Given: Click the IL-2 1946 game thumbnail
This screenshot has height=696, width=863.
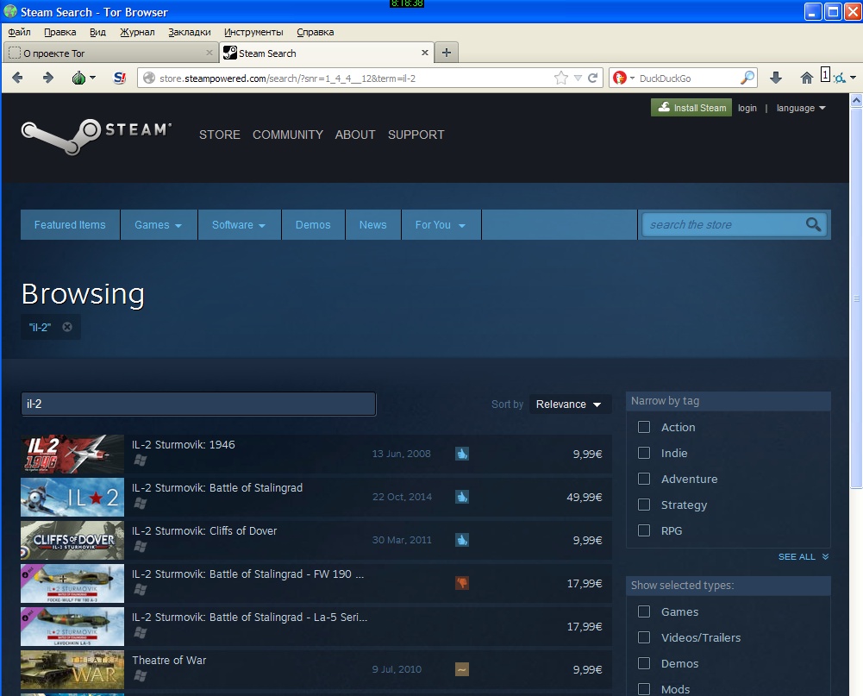Looking at the screenshot, I should point(72,455).
